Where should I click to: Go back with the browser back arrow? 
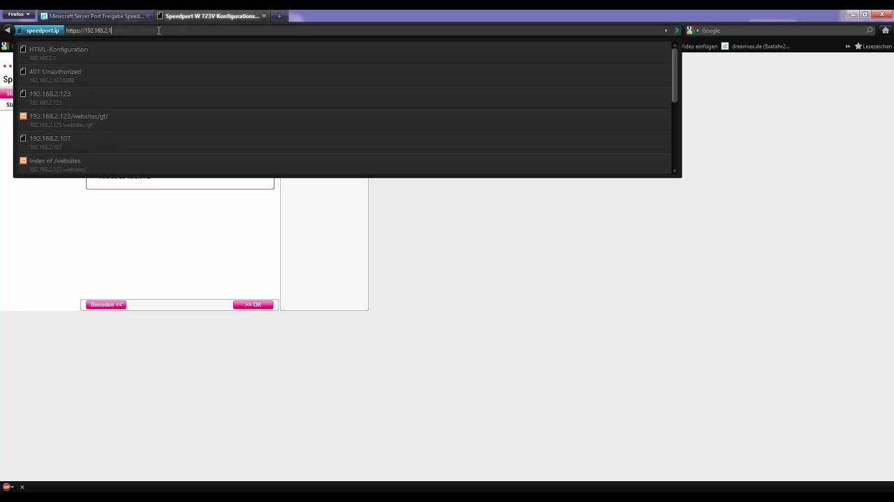click(x=8, y=31)
